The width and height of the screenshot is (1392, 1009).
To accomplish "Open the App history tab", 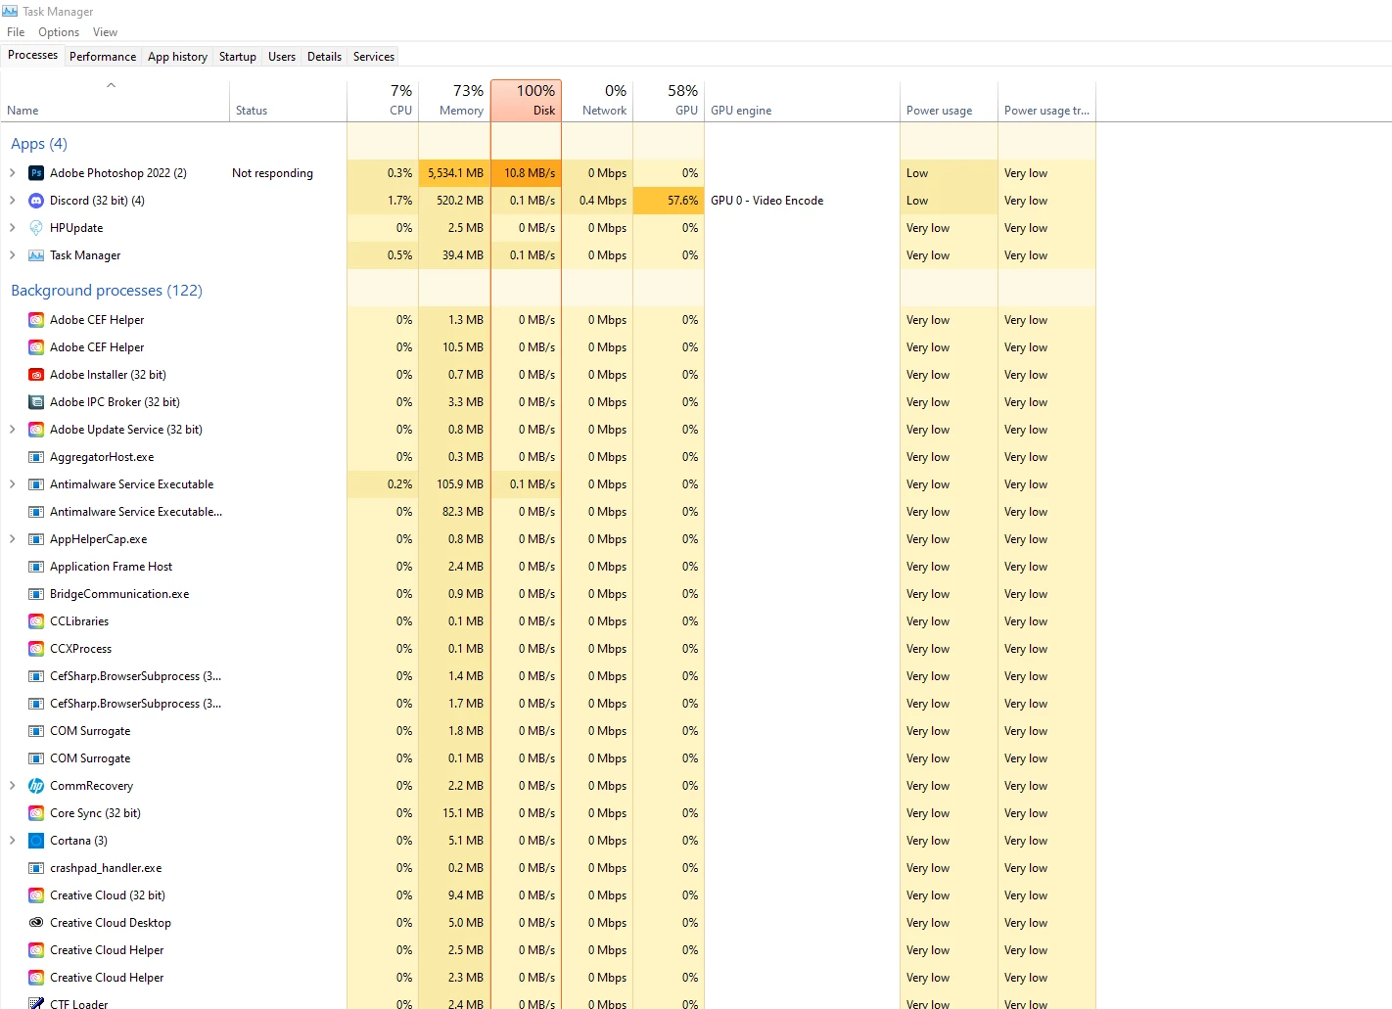I will (x=177, y=57).
